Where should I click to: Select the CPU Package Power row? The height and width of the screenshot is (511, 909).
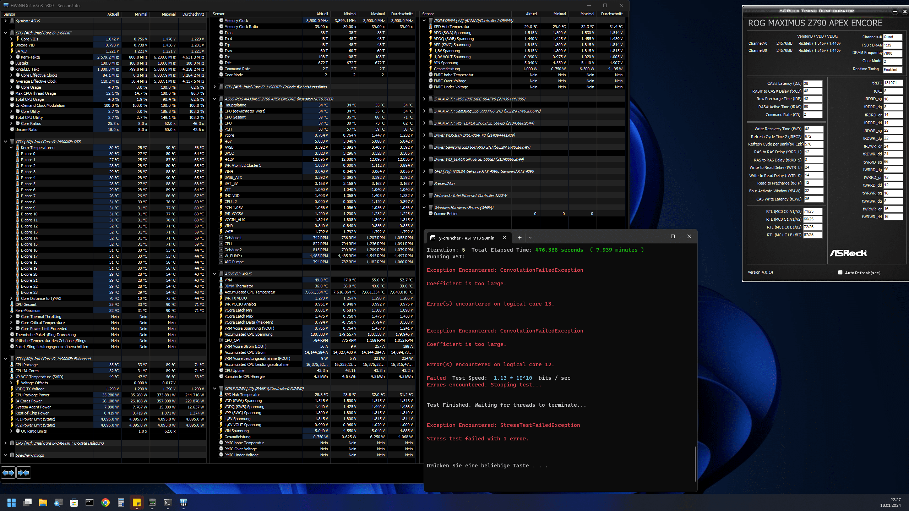103,395
